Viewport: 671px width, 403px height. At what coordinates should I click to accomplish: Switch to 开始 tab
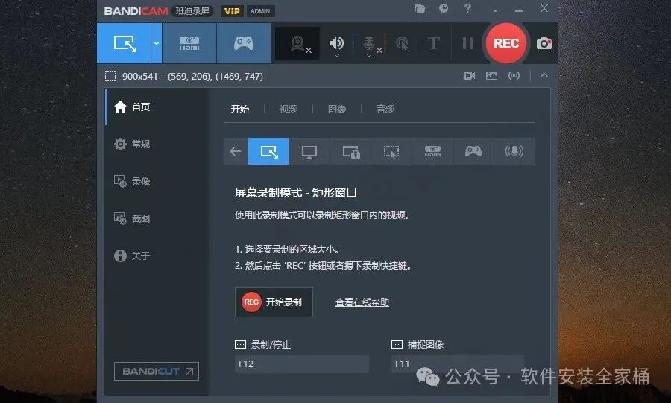pyautogui.click(x=240, y=109)
